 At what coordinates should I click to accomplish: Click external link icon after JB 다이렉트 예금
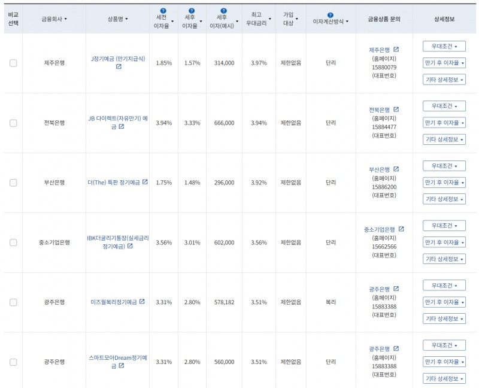122,126
